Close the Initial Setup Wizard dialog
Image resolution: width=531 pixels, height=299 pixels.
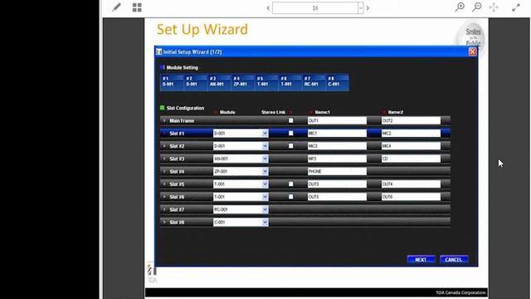coord(472,51)
